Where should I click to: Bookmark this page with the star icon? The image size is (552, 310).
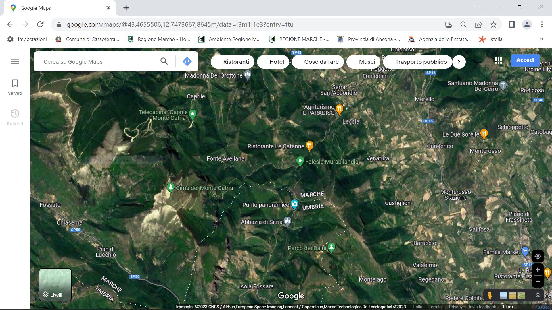pos(493,24)
